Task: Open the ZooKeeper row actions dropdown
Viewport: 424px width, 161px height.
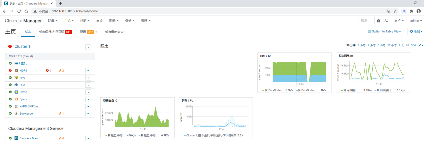Action: pos(88,114)
